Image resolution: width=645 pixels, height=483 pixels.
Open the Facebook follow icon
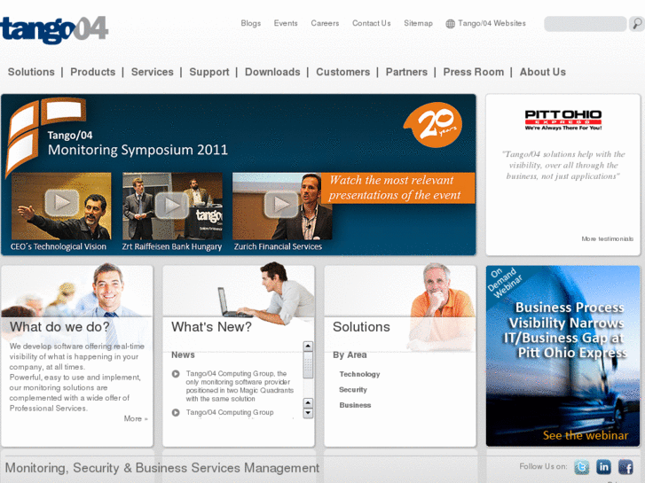[x=625, y=467]
